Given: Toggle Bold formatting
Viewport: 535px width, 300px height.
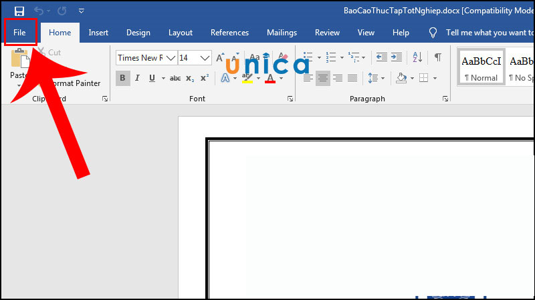Looking at the screenshot, I should (x=122, y=78).
